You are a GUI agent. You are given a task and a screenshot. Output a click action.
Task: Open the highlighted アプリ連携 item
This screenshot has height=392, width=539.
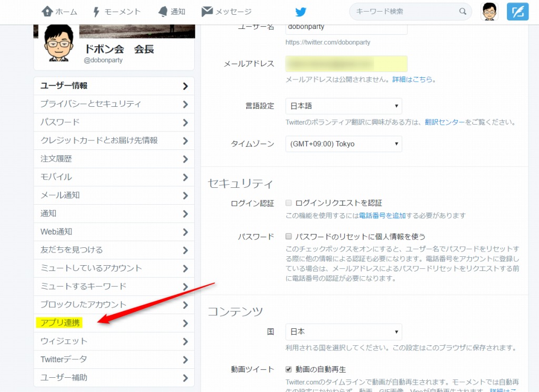[x=114, y=323]
